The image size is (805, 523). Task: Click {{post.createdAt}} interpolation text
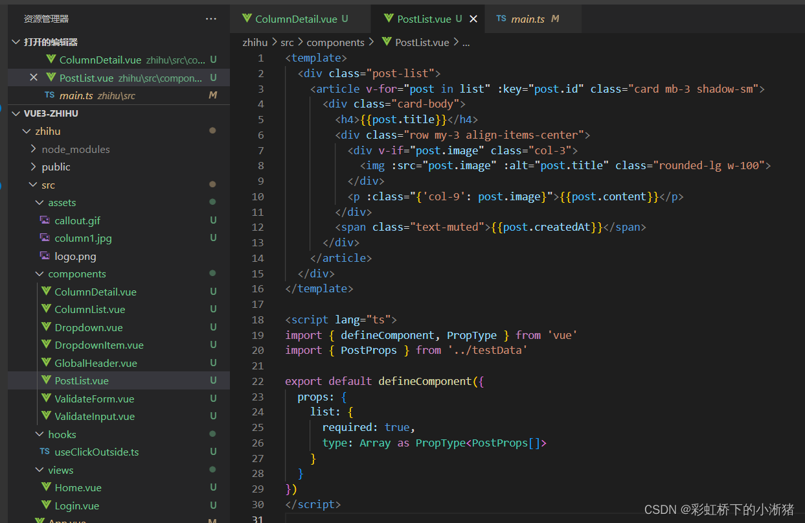click(547, 227)
